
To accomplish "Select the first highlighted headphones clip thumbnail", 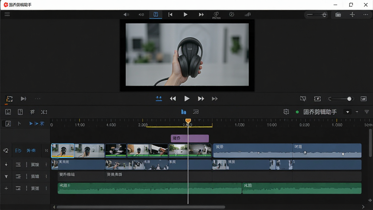I will [x=63, y=151].
